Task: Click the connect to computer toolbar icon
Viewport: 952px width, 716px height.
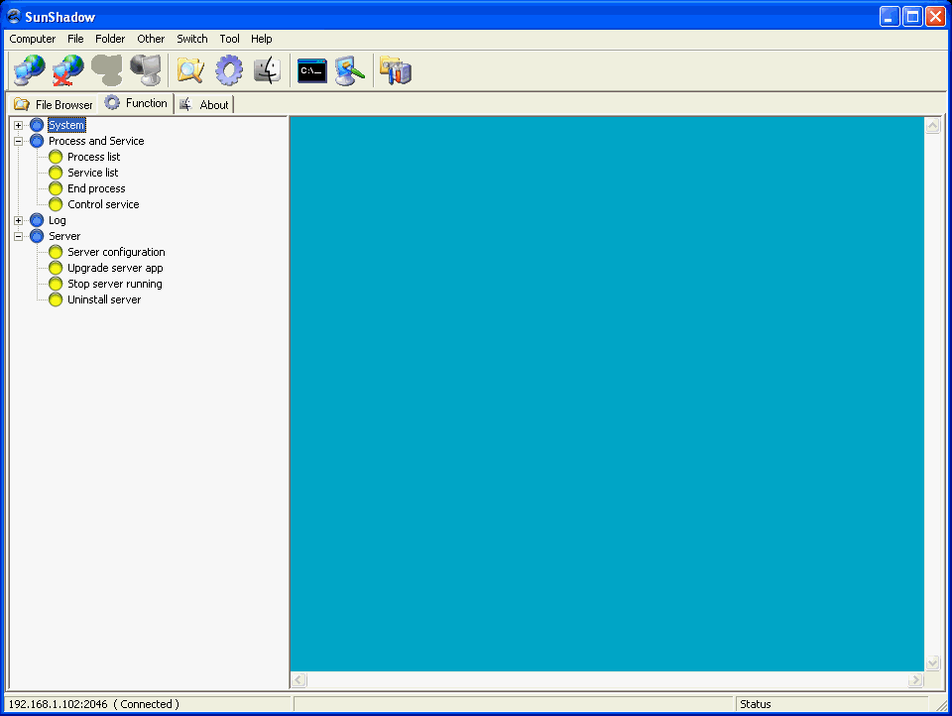Action: 28,69
